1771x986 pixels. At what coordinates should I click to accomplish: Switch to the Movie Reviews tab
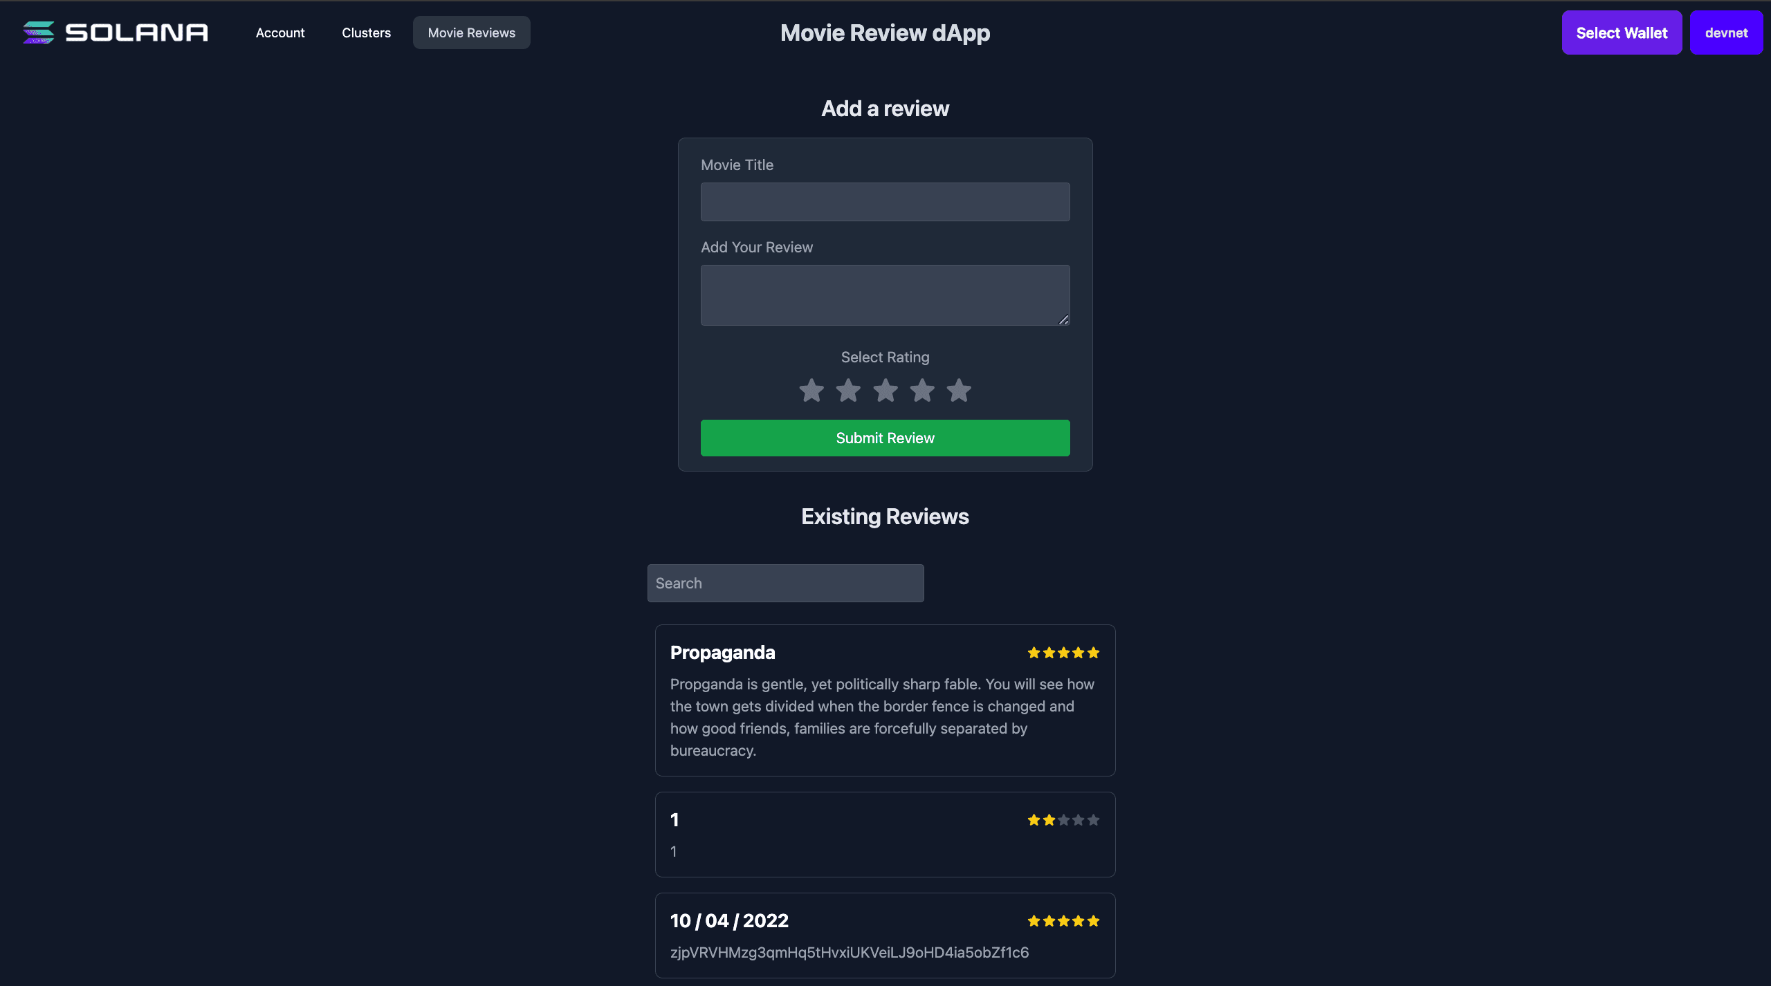click(x=471, y=32)
